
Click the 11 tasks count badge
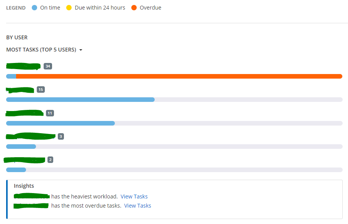pos(50,113)
